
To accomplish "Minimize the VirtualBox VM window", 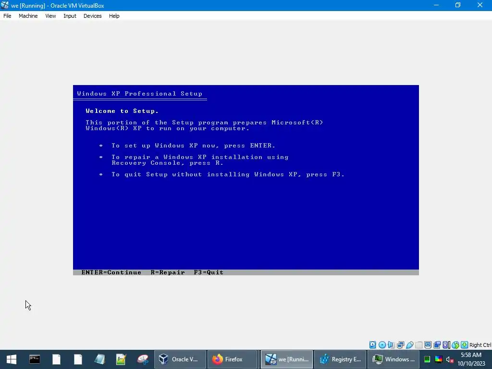I will tap(436, 5).
